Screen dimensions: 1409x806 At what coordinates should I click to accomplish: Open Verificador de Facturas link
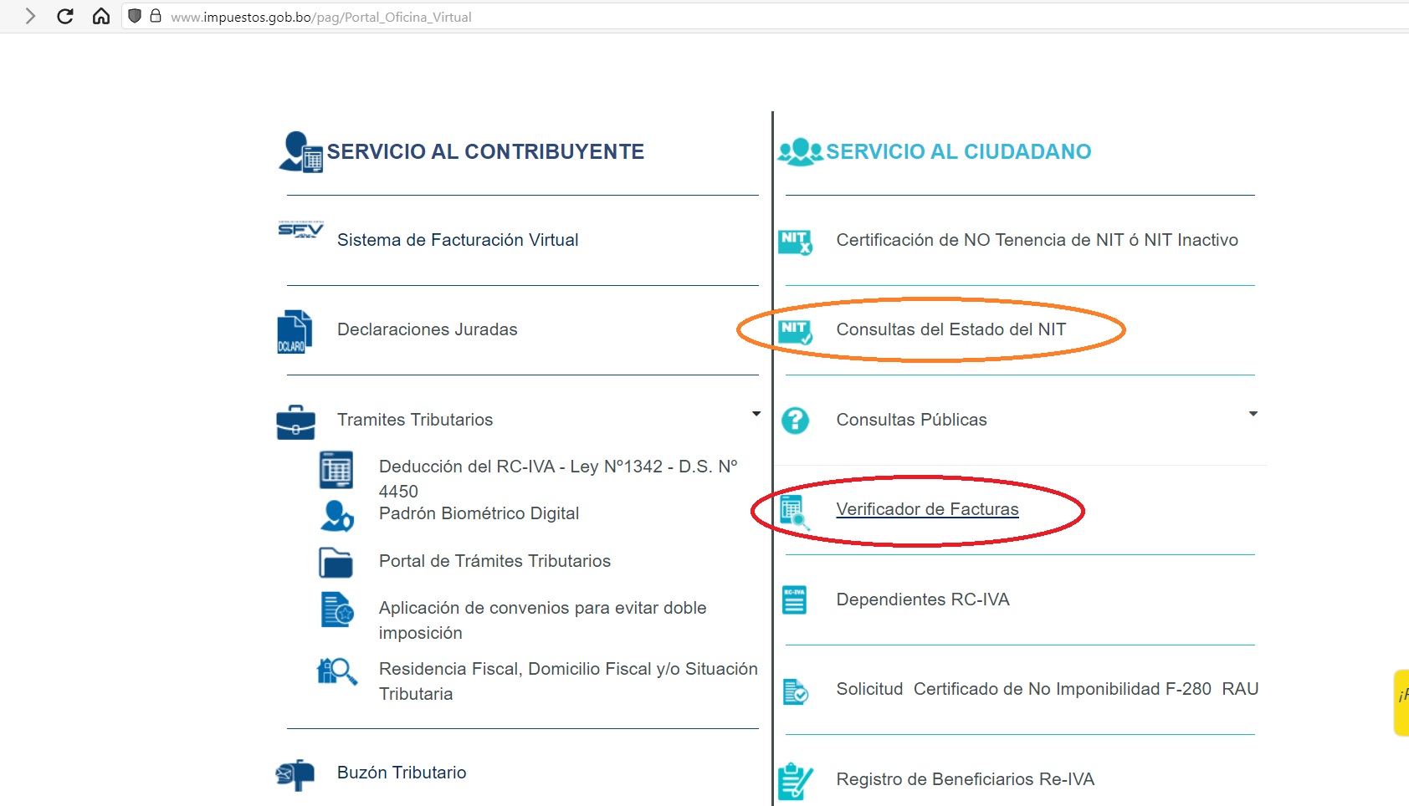[927, 509]
